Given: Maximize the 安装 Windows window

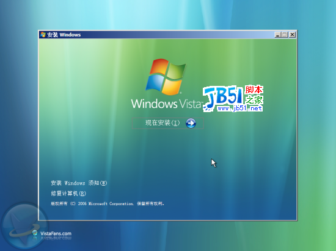Looking at the screenshot, I should click(x=285, y=35).
